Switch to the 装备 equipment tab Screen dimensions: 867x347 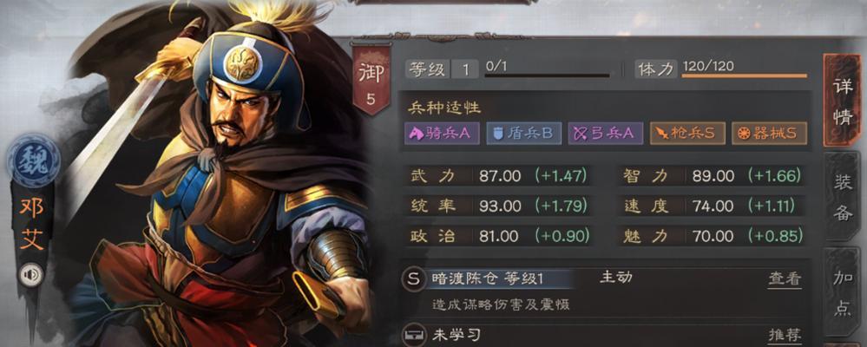[x=842, y=197]
